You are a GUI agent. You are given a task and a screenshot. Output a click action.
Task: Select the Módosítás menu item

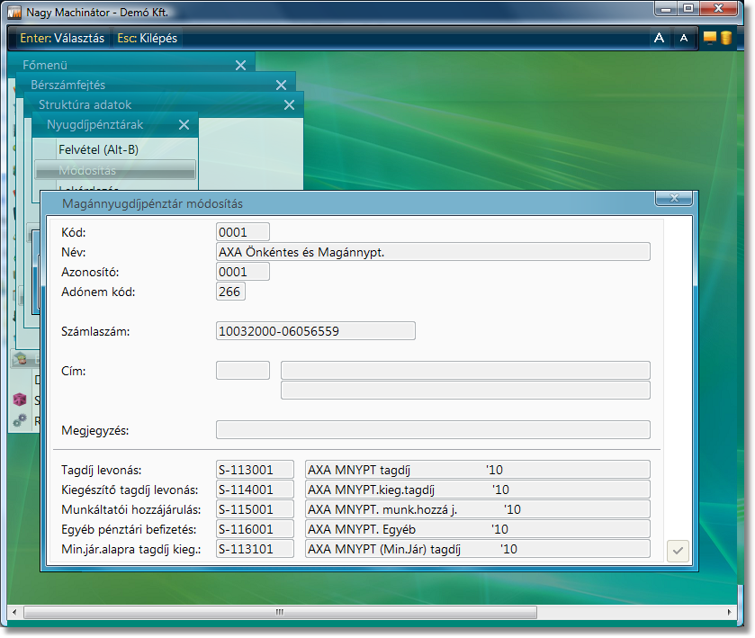point(114,170)
